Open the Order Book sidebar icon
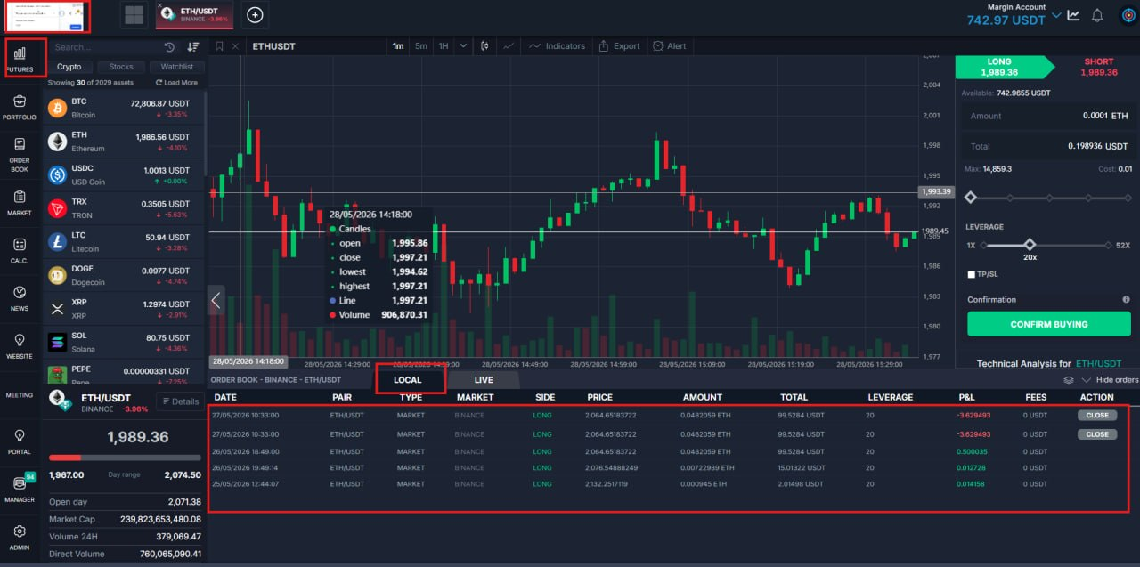Screen dimensions: 1140x567 click(20, 155)
